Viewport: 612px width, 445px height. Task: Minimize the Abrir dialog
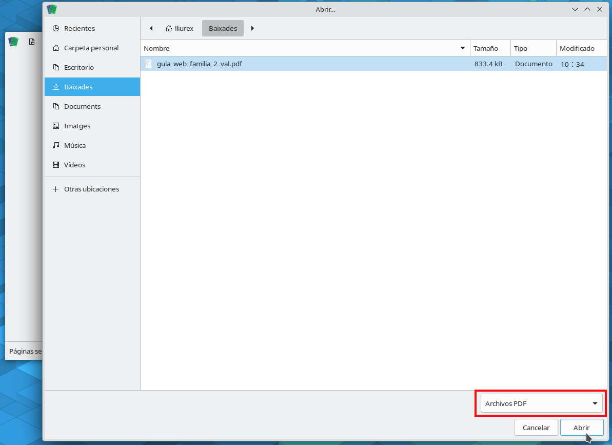pos(575,9)
